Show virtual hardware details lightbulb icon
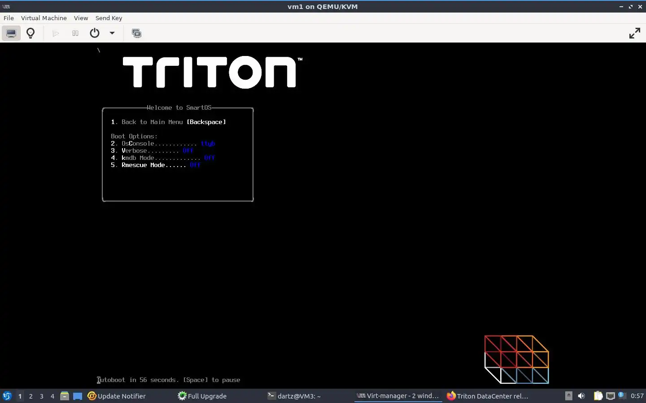The width and height of the screenshot is (646, 403). [31, 33]
